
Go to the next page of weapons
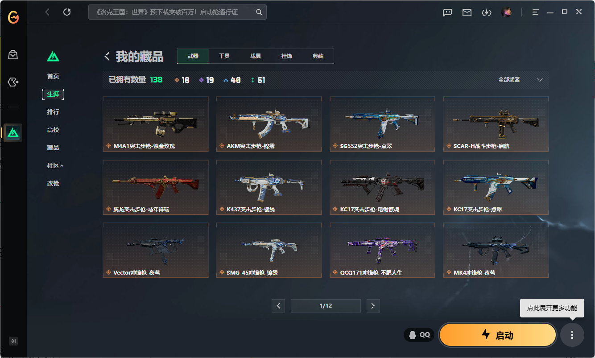(x=373, y=306)
